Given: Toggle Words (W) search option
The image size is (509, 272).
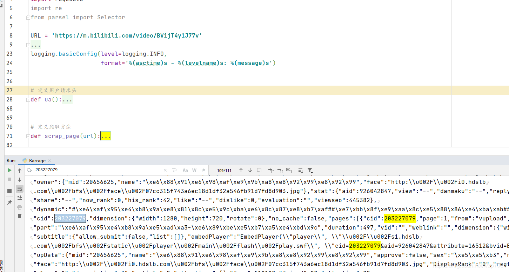Looking at the screenshot, I should click(194, 170).
